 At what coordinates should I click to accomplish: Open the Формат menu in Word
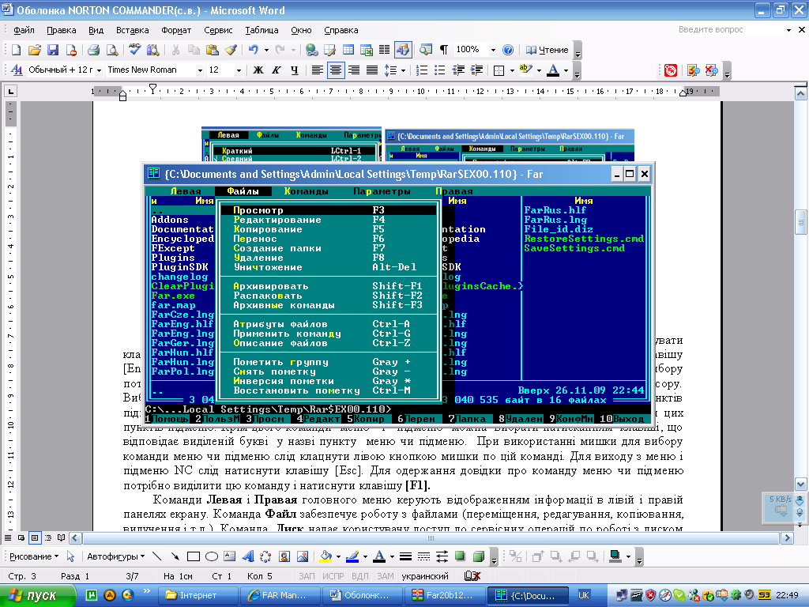[x=176, y=30]
